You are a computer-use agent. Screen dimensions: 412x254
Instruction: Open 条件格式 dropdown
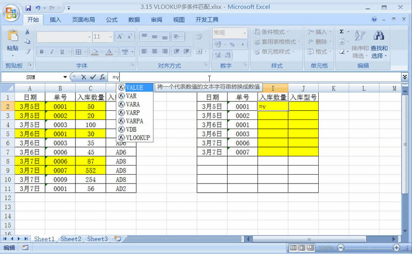coord(272,32)
